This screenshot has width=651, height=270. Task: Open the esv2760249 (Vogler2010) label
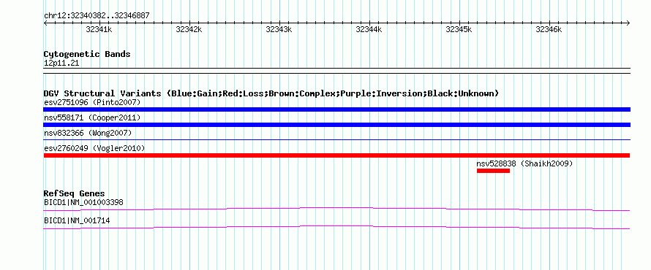[x=94, y=148]
